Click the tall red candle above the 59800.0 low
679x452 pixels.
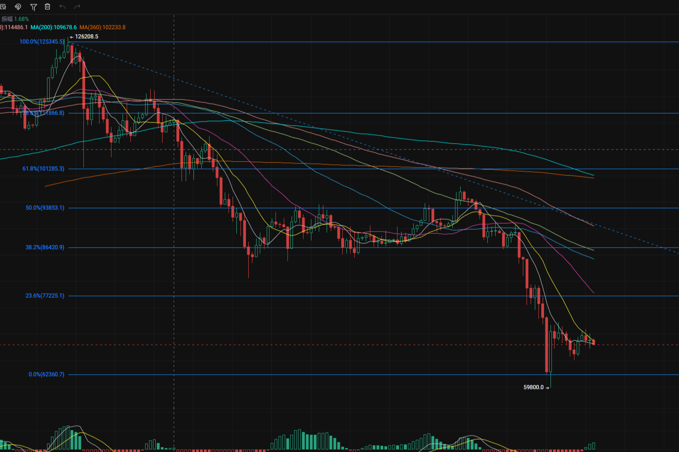[547, 345]
